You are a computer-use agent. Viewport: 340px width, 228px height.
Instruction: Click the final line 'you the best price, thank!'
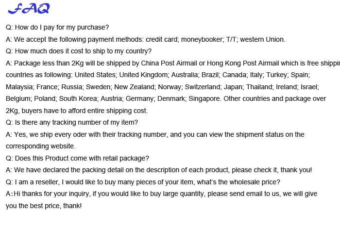[x=44, y=206]
